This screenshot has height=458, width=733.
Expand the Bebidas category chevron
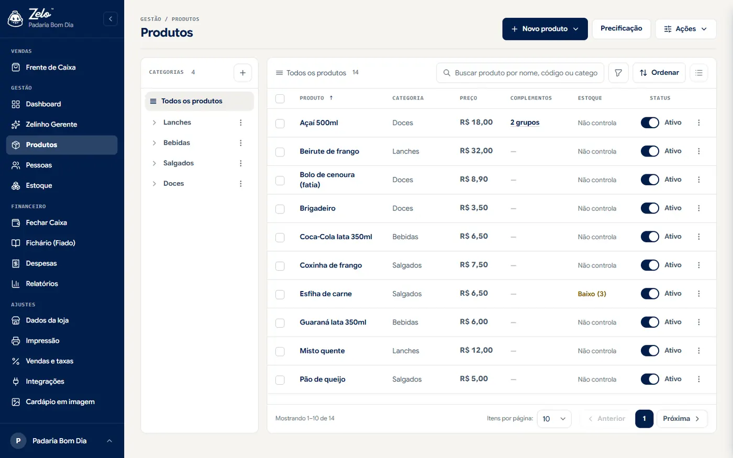154,143
